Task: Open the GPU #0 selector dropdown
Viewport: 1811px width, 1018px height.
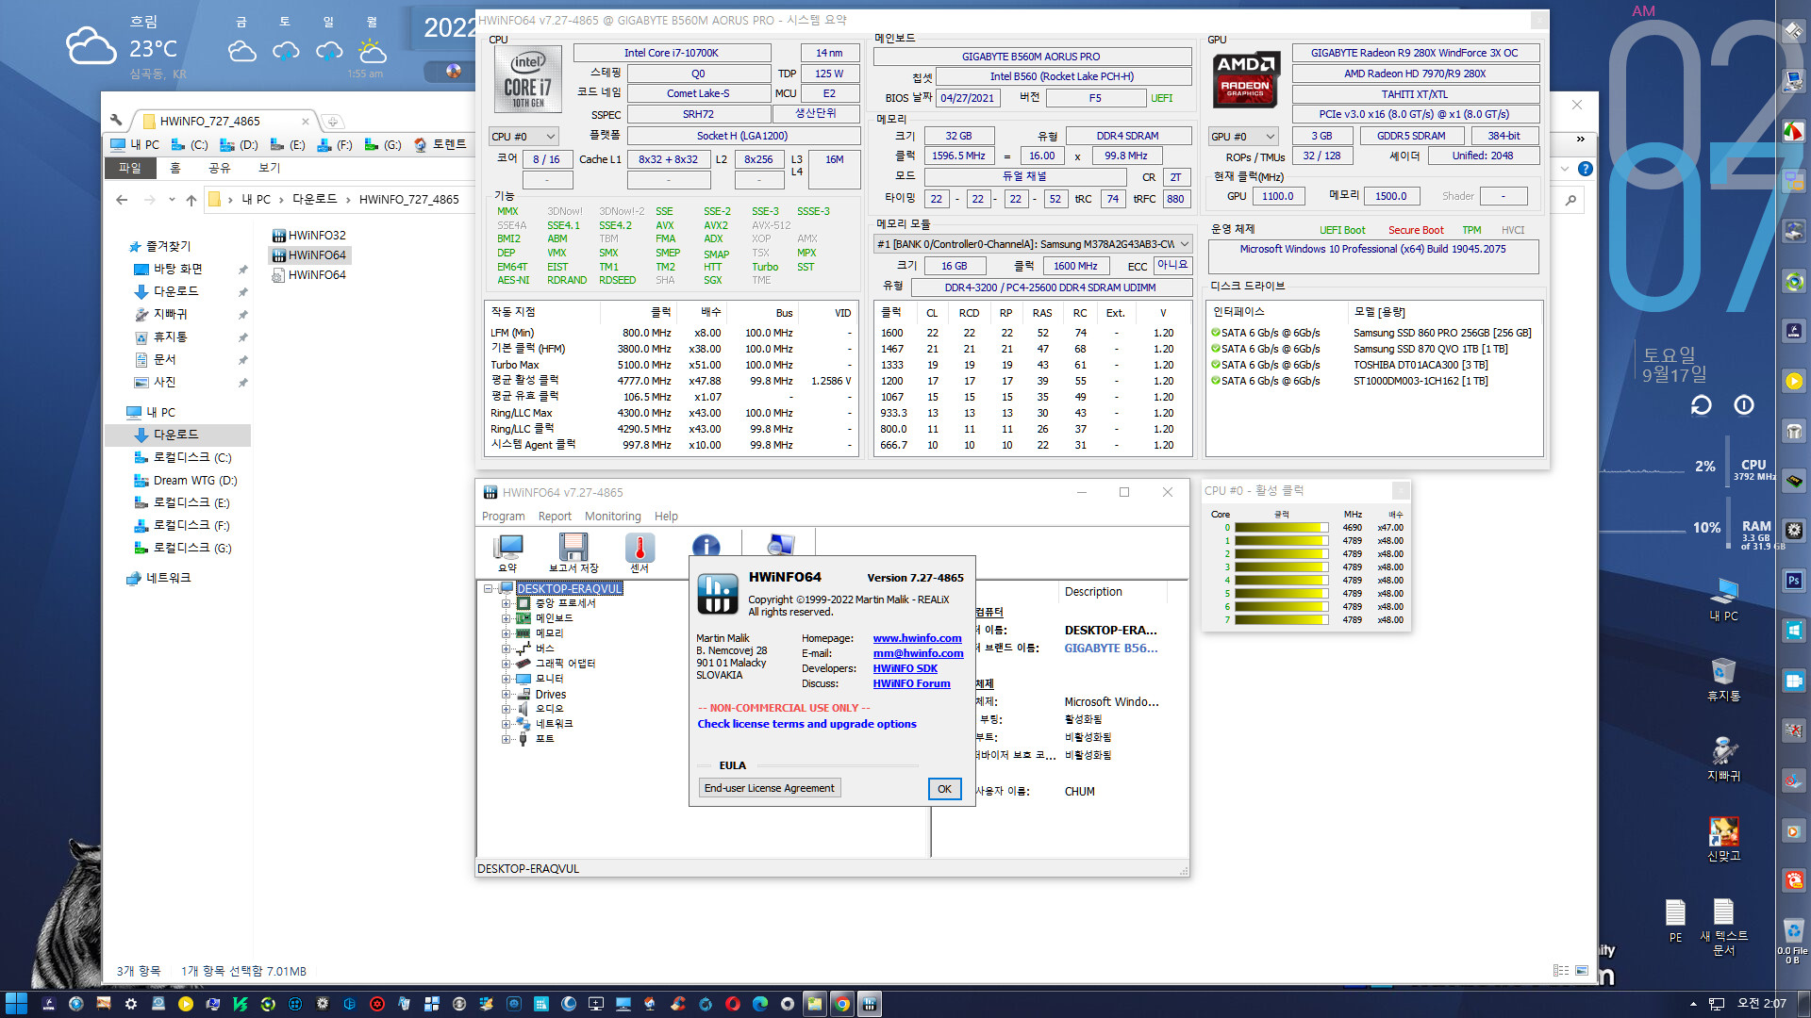Action: (x=1243, y=137)
